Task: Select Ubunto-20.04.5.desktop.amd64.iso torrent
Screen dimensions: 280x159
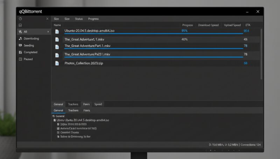Action: (90, 31)
